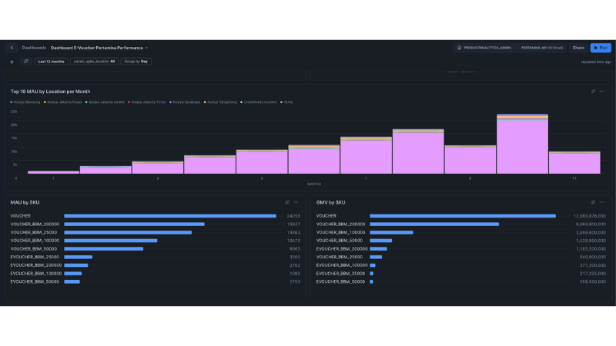
Task: Open filter toggle icon on GMV by SKU tile
Action: [593, 202]
